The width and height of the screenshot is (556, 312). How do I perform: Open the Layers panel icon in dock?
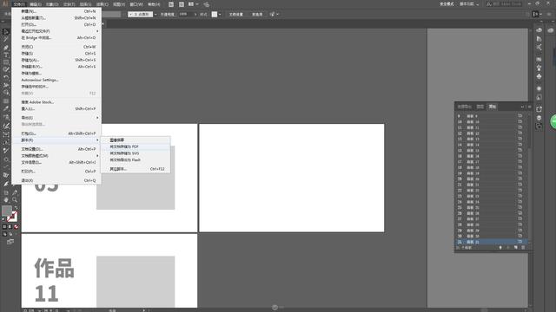[x=539, y=118]
